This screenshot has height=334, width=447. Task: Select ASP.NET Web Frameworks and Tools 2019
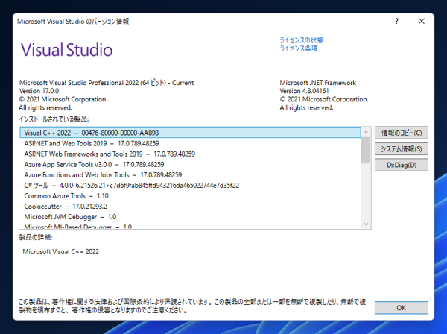pyautogui.click(x=191, y=154)
